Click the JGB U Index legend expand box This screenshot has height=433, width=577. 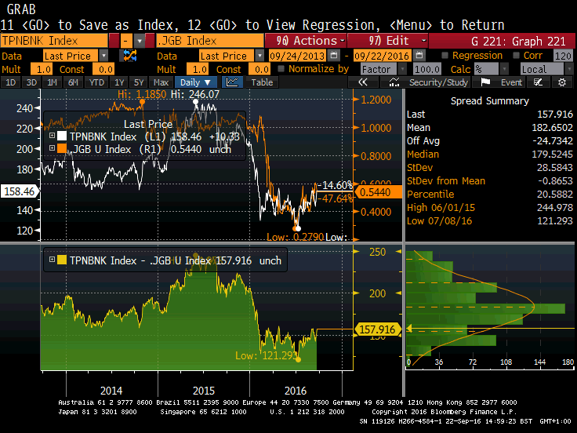point(53,147)
